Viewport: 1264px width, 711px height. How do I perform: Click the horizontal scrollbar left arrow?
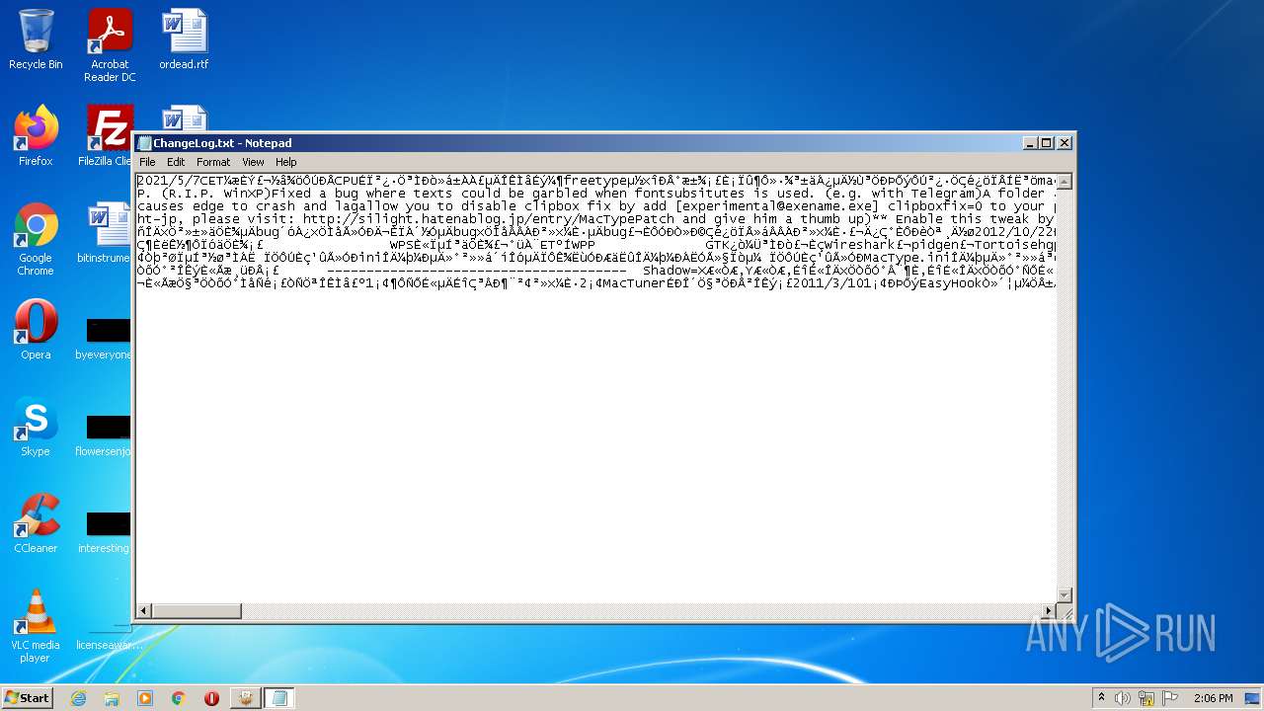point(144,611)
